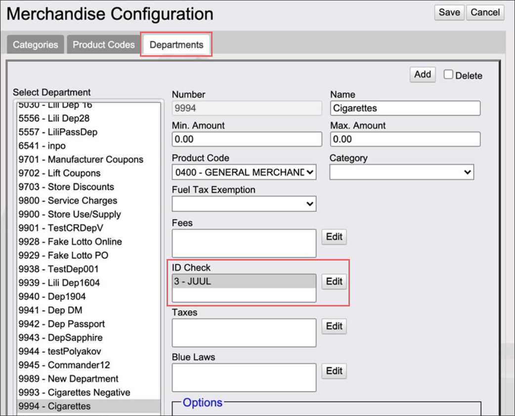Select 9943 - DepSapphire

(88, 338)
